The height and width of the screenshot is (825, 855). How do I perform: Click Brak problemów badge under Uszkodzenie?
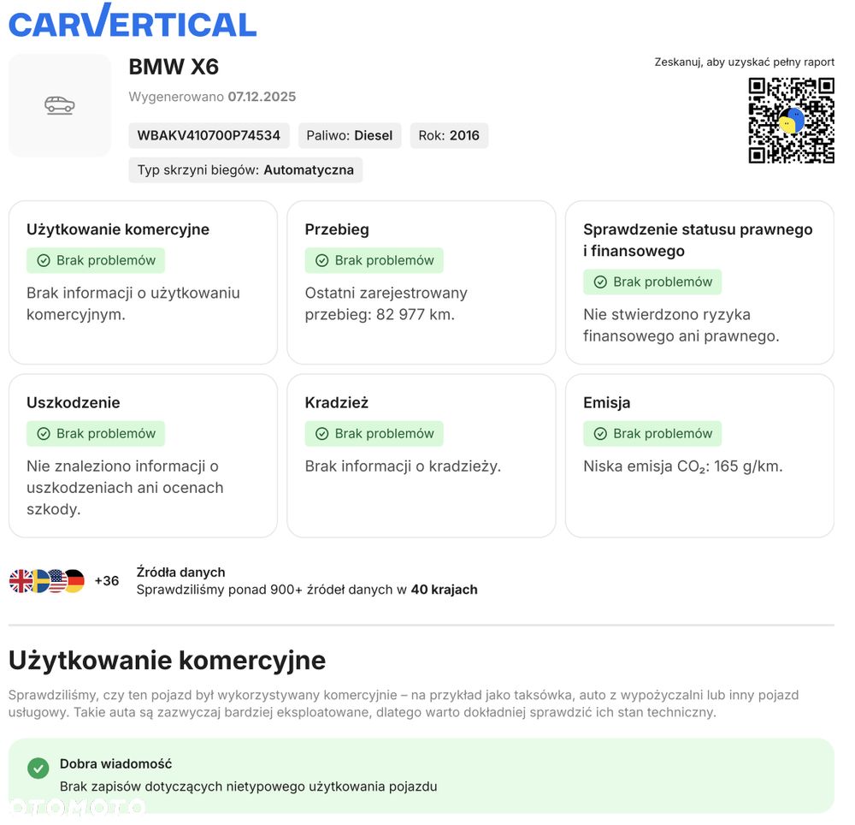(96, 434)
